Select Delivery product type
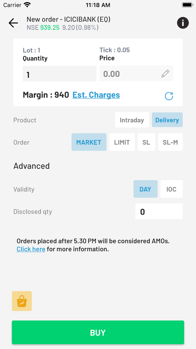The image size is (196, 349). (167, 120)
